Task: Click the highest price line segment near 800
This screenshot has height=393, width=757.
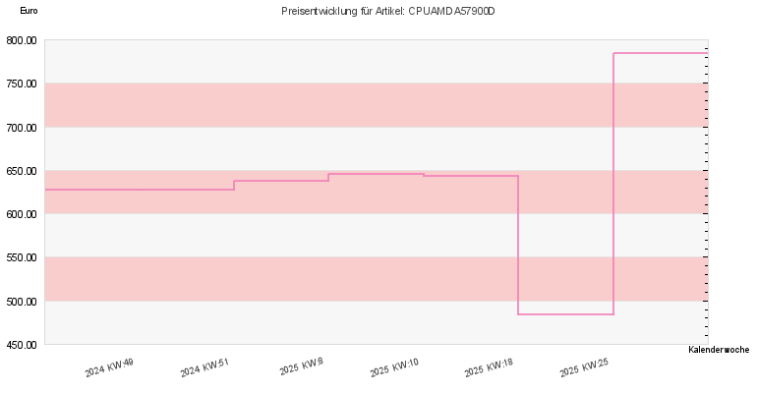Action: (x=661, y=53)
